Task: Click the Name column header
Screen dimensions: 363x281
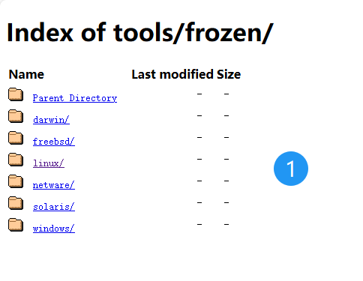Action: tap(26, 74)
